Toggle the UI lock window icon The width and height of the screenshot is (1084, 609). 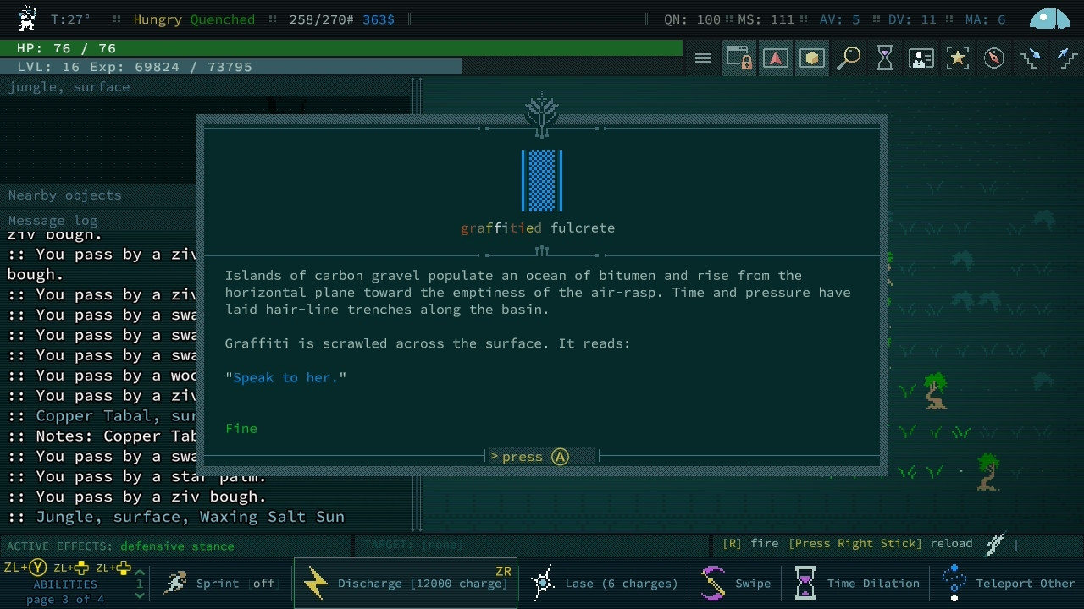coord(739,58)
